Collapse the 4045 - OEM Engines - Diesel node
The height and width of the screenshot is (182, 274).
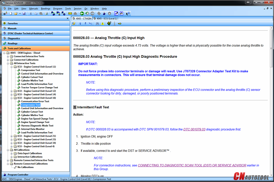pos(4,53)
